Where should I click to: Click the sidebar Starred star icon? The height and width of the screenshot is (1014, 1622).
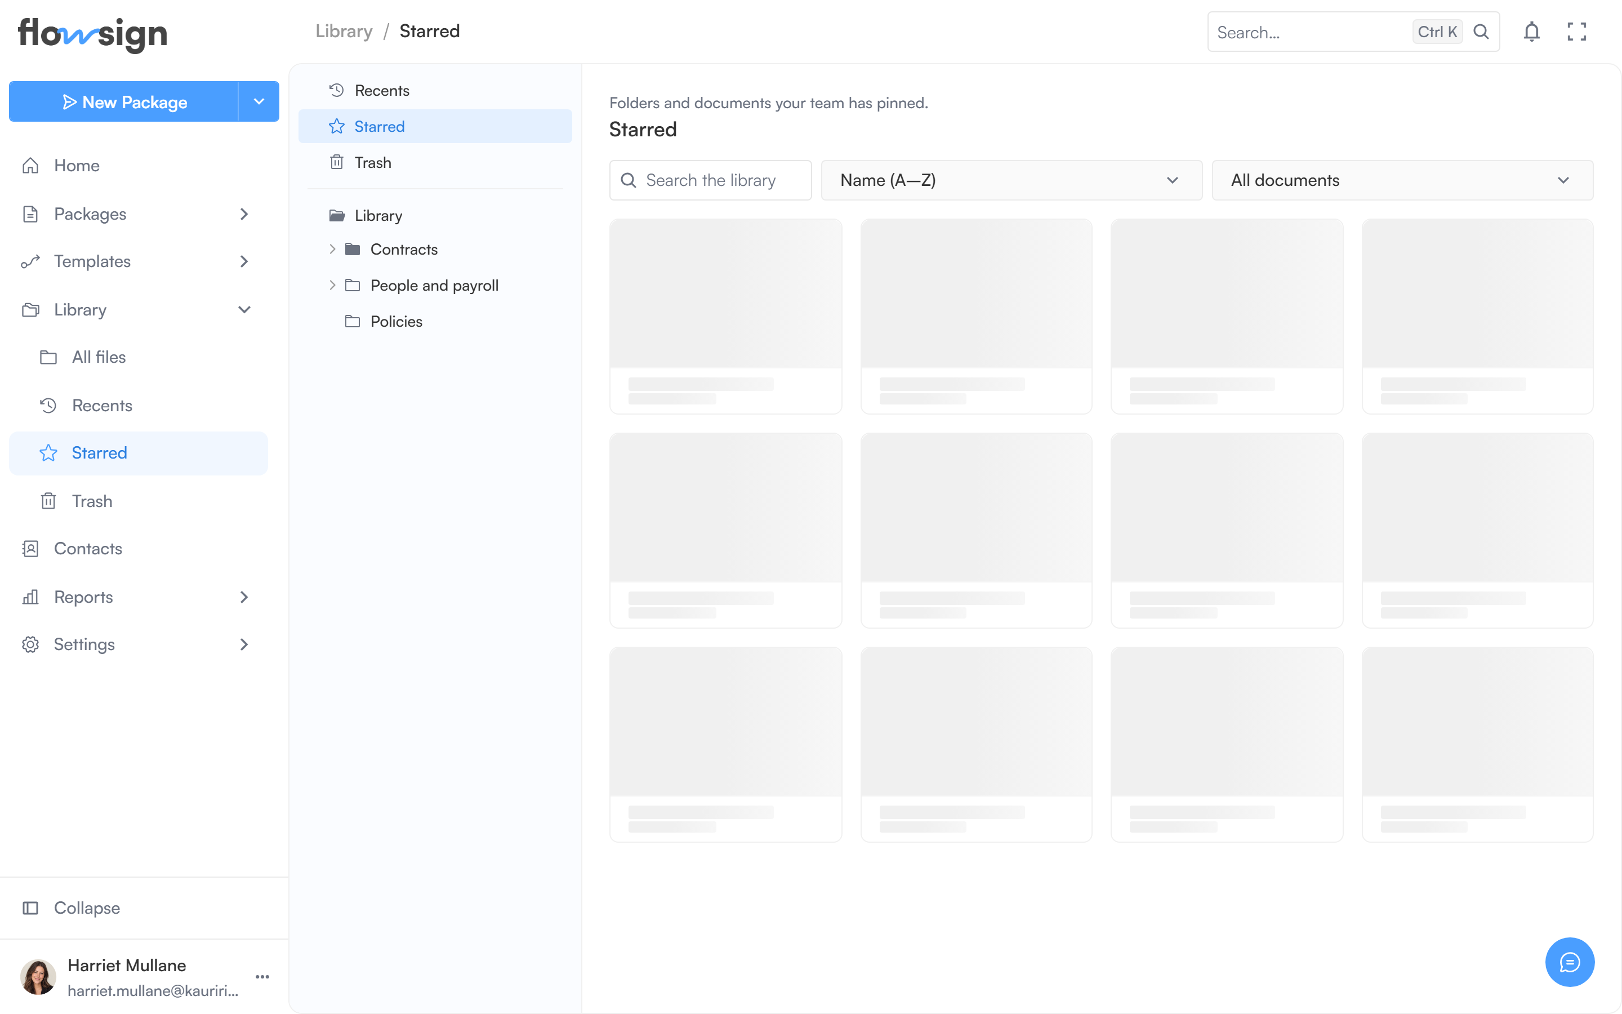48,453
